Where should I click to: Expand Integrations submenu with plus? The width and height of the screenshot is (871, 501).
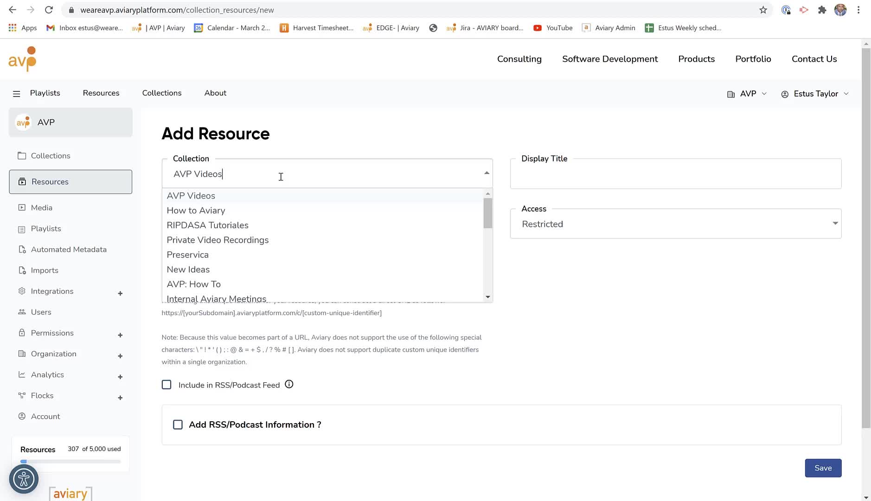tap(120, 293)
